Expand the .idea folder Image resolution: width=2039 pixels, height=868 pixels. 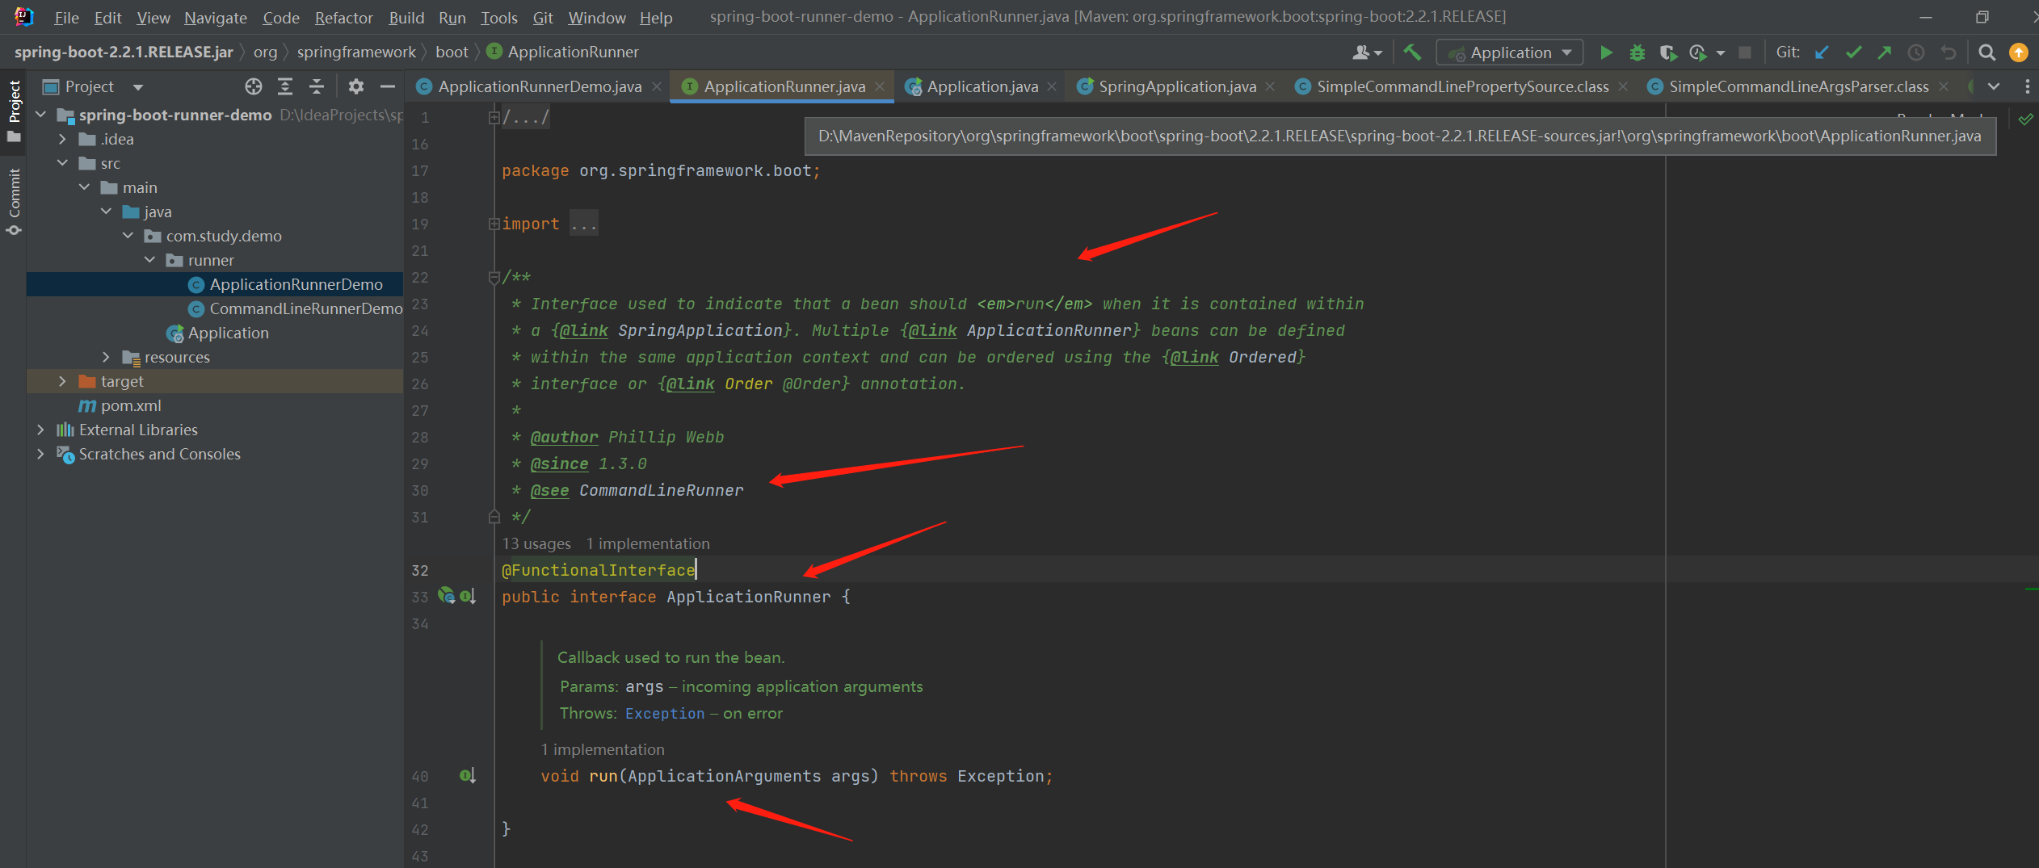(x=62, y=139)
